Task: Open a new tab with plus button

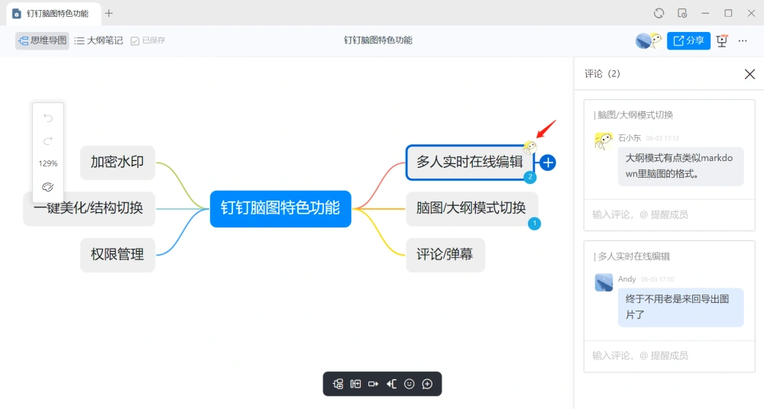Action: coord(108,13)
